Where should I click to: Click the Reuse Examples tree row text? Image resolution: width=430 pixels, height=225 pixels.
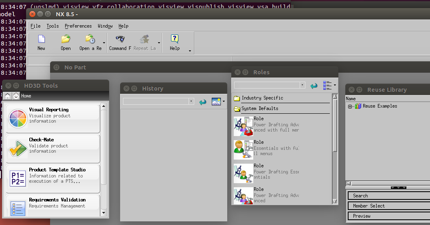380,106
